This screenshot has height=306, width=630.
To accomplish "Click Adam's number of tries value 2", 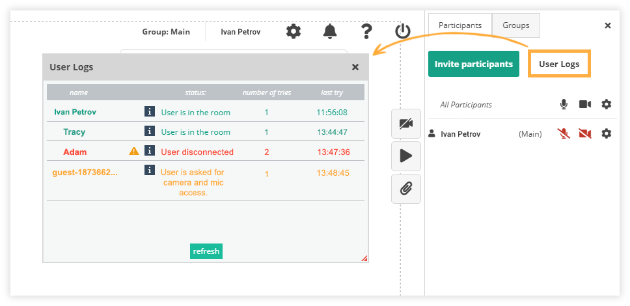I will coord(267,152).
